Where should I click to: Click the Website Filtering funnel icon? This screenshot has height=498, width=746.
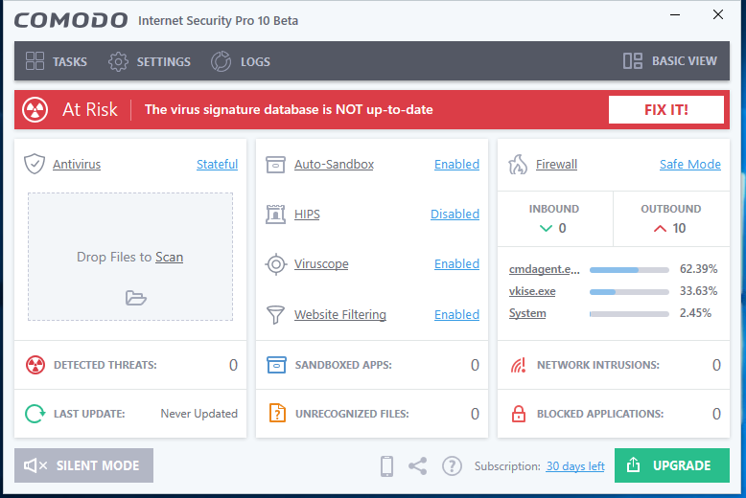(x=276, y=314)
